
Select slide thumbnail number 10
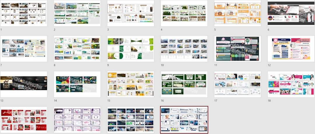pos(184,49)
